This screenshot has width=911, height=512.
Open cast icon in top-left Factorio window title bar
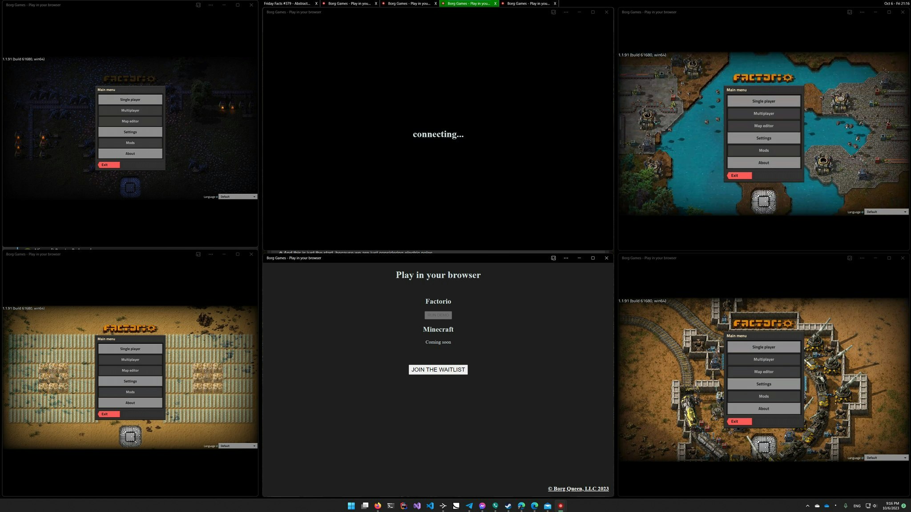click(x=198, y=5)
